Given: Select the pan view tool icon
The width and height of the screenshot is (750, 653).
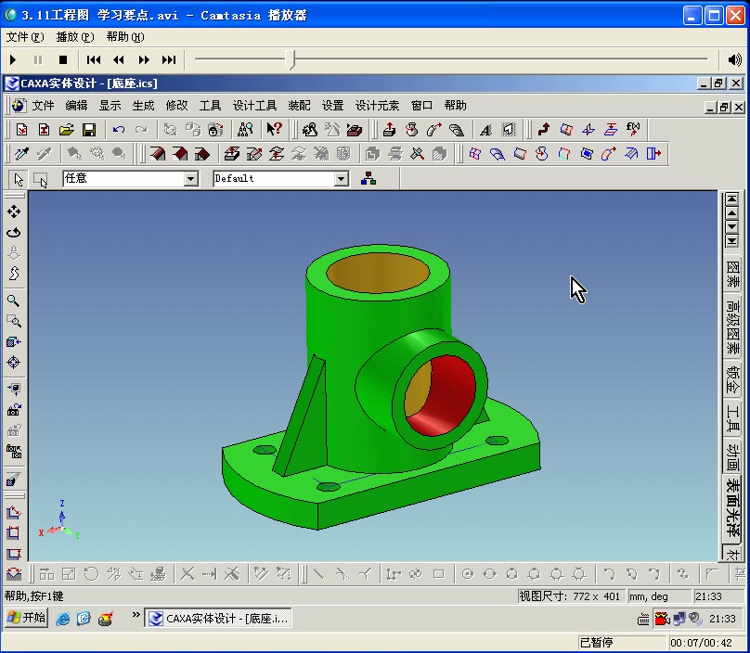Looking at the screenshot, I should click(x=14, y=211).
